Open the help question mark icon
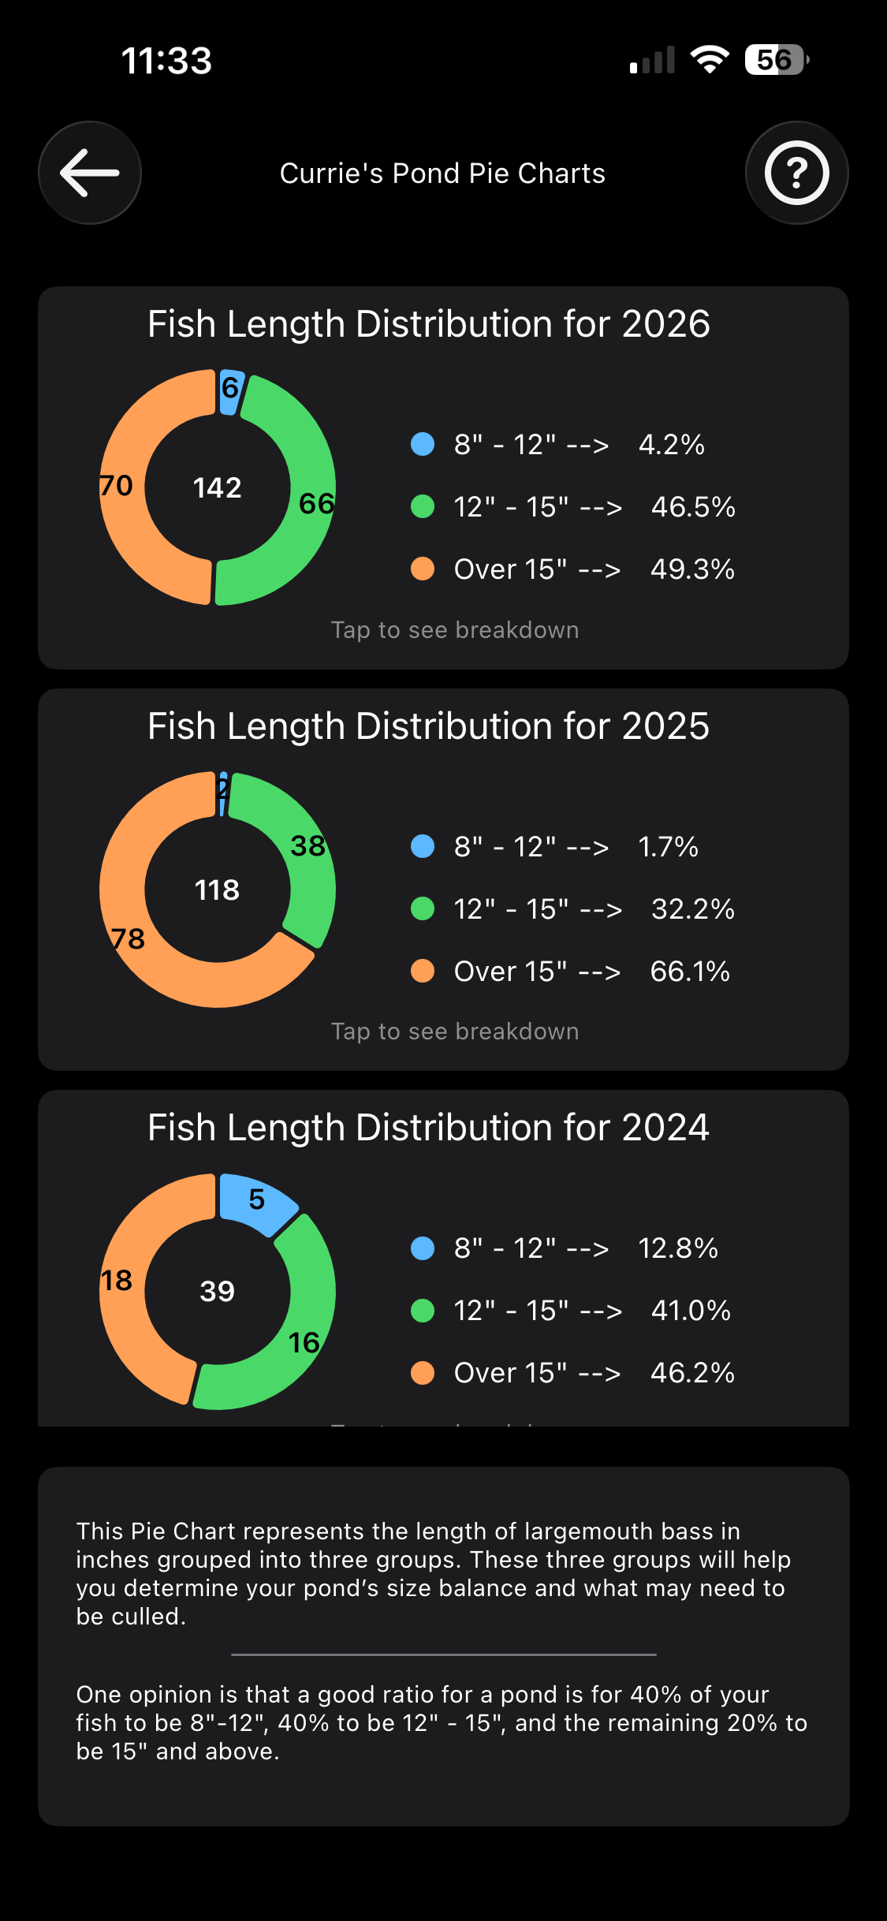Image resolution: width=887 pixels, height=1921 pixels. (796, 173)
